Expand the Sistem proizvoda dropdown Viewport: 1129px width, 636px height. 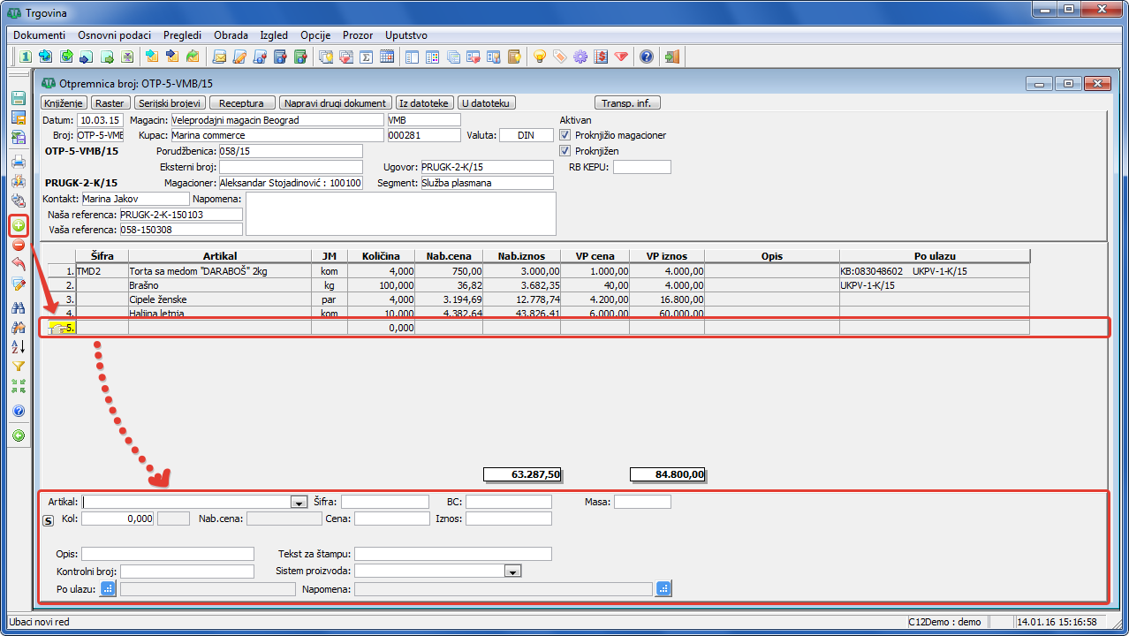coord(511,572)
